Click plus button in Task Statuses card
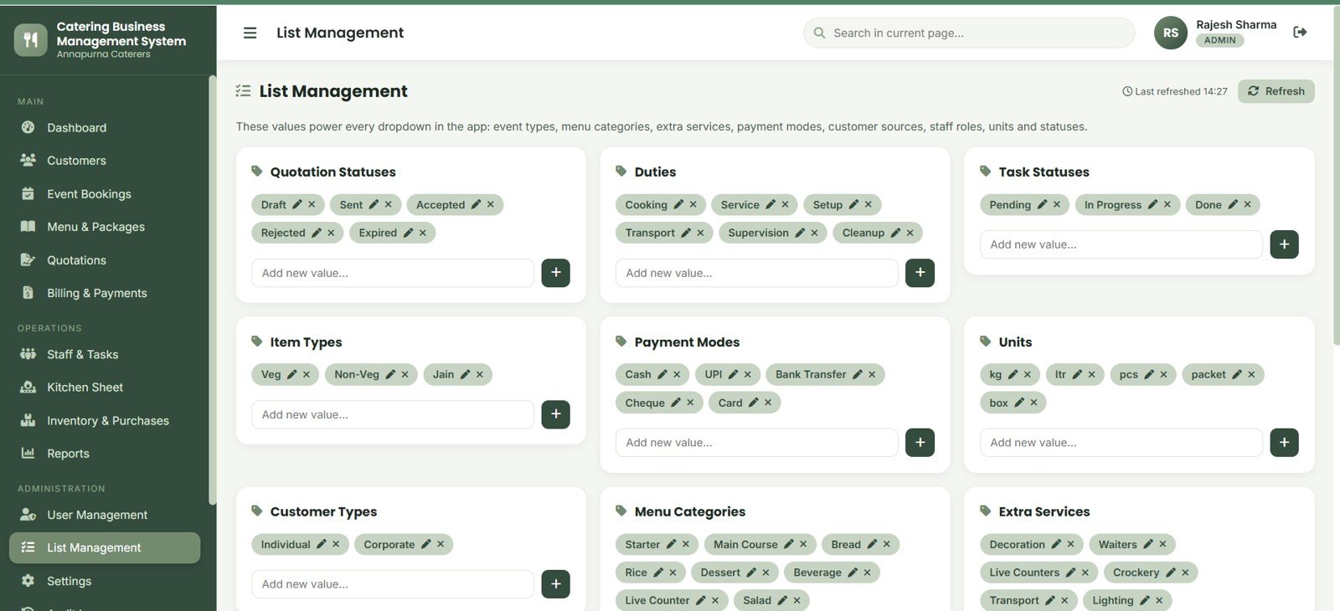The image size is (1340, 611). point(1285,244)
